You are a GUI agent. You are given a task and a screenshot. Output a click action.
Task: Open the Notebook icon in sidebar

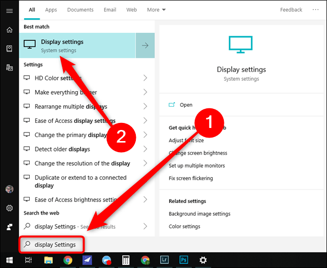click(x=9, y=48)
